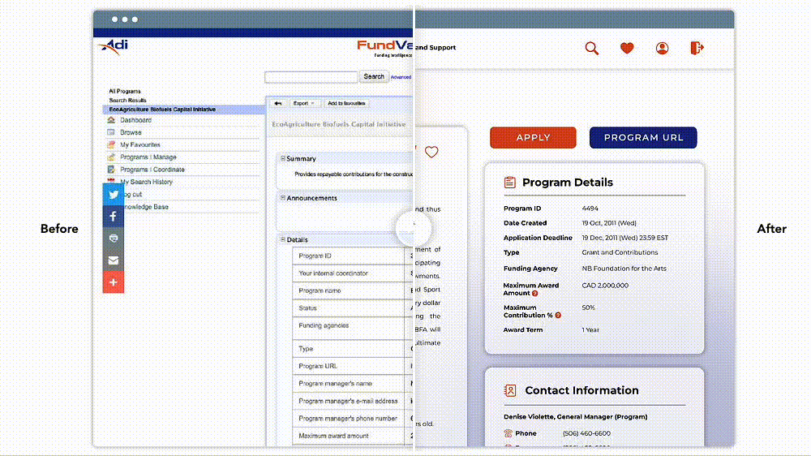Click the Programs | Coordinate sidebar icon

(x=110, y=170)
